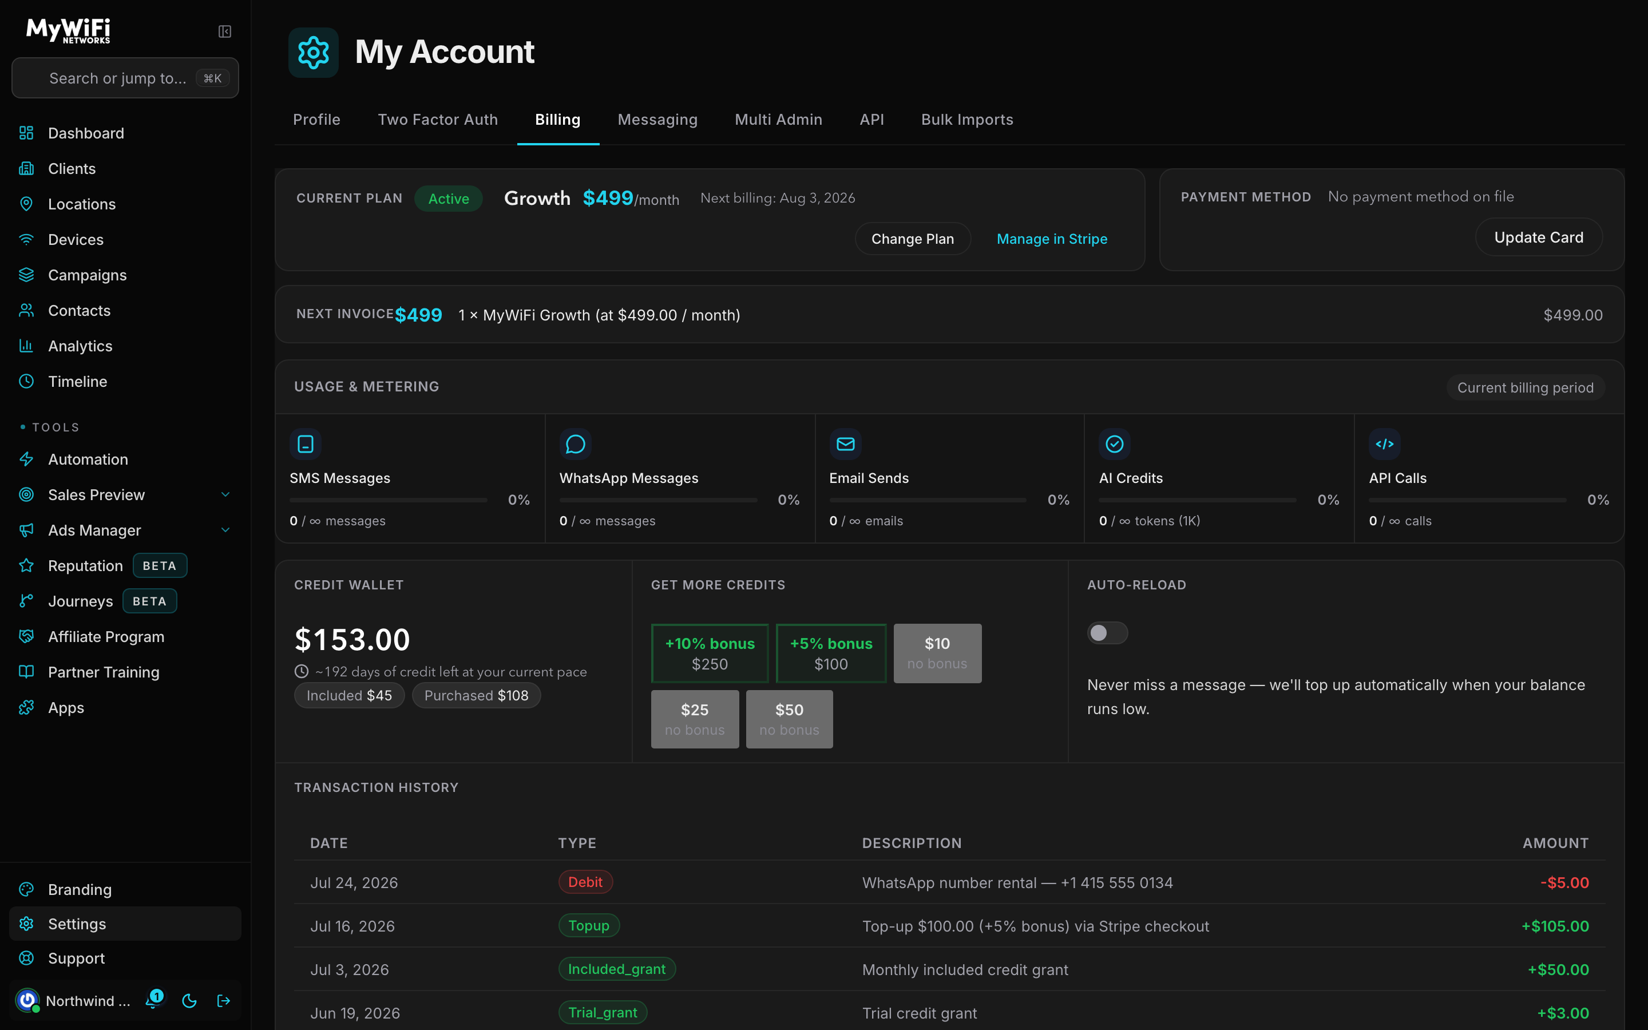Click the Devices wifi icon

point(26,239)
